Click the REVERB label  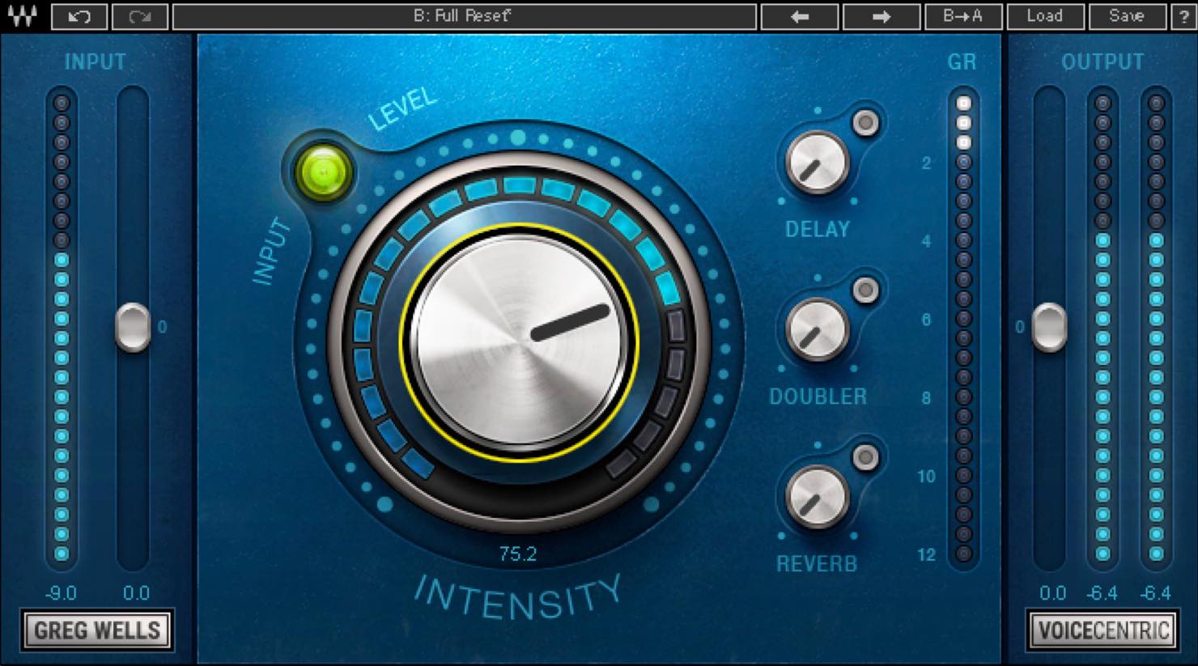[x=817, y=564]
